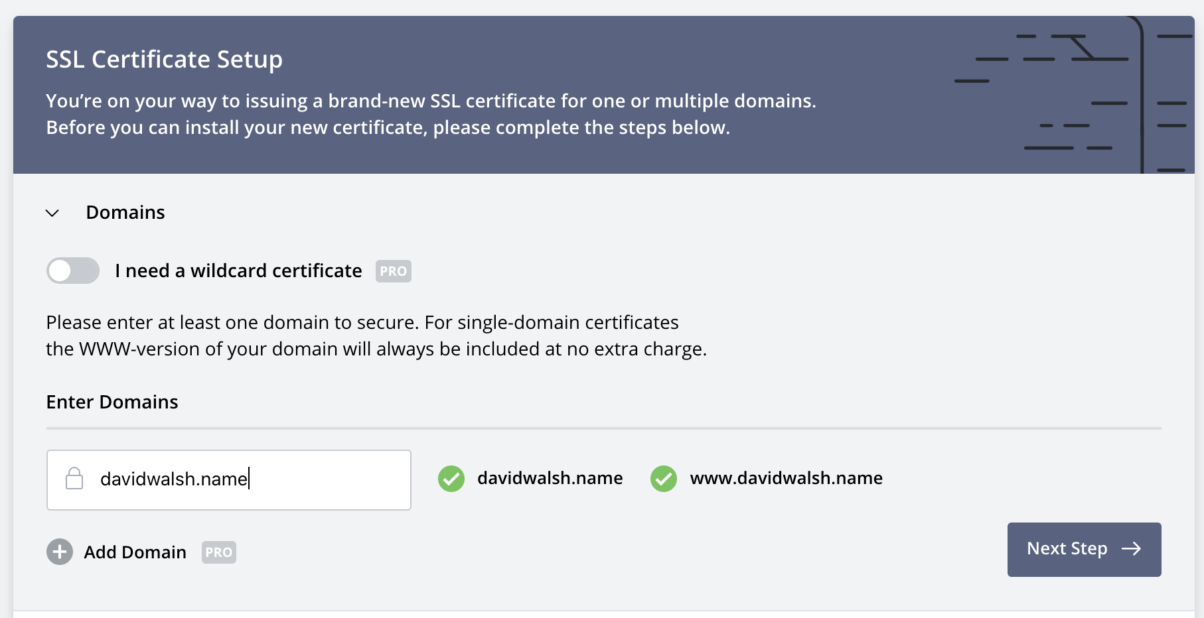Click the PRO badge next to Add Domain
This screenshot has width=1204, height=618.
(x=218, y=552)
